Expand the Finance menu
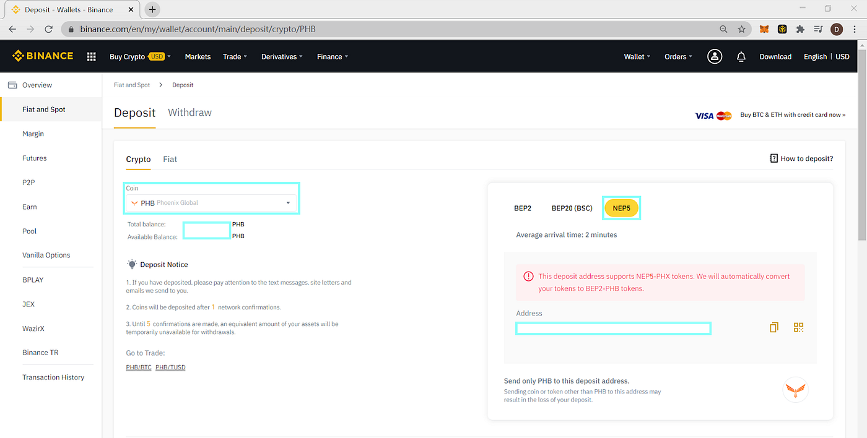 pos(333,56)
